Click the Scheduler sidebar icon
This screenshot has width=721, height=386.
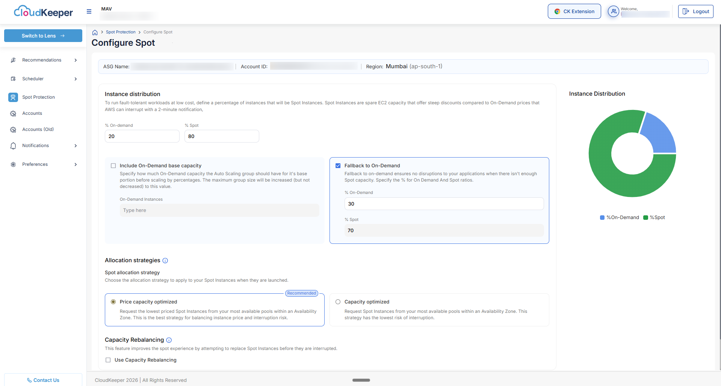click(x=13, y=79)
